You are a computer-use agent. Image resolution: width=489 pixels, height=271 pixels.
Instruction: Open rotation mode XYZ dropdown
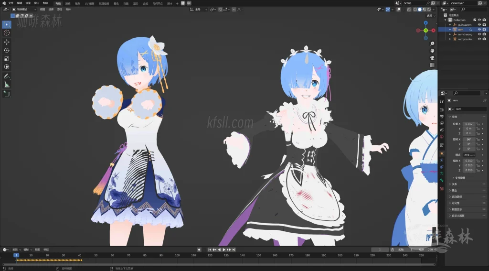[x=469, y=155]
